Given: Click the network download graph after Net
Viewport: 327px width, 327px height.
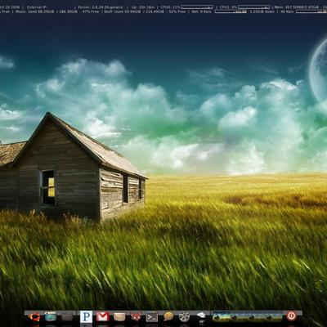Looking at the screenshot, I should tap(231, 11).
